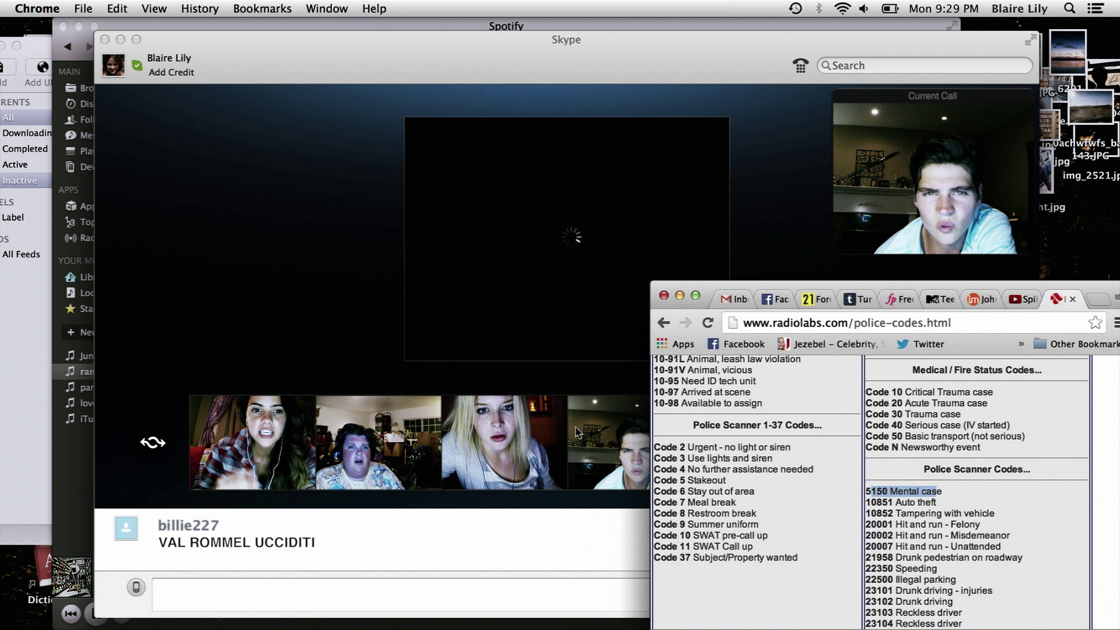Open Spotlight search magnifier icon
This screenshot has width=1120, height=630.
click(x=1069, y=9)
